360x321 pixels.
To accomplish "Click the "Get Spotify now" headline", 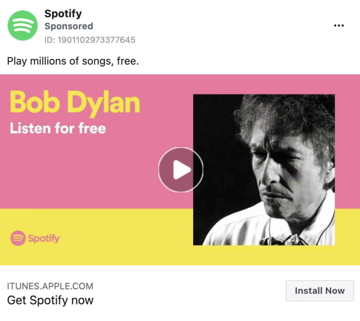I will tap(50, 300).
